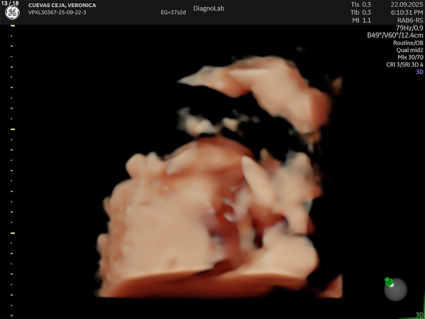
Task: Click the EG=37s2d gestational age label
Action: pyautogui.click(x=173, y=13)
